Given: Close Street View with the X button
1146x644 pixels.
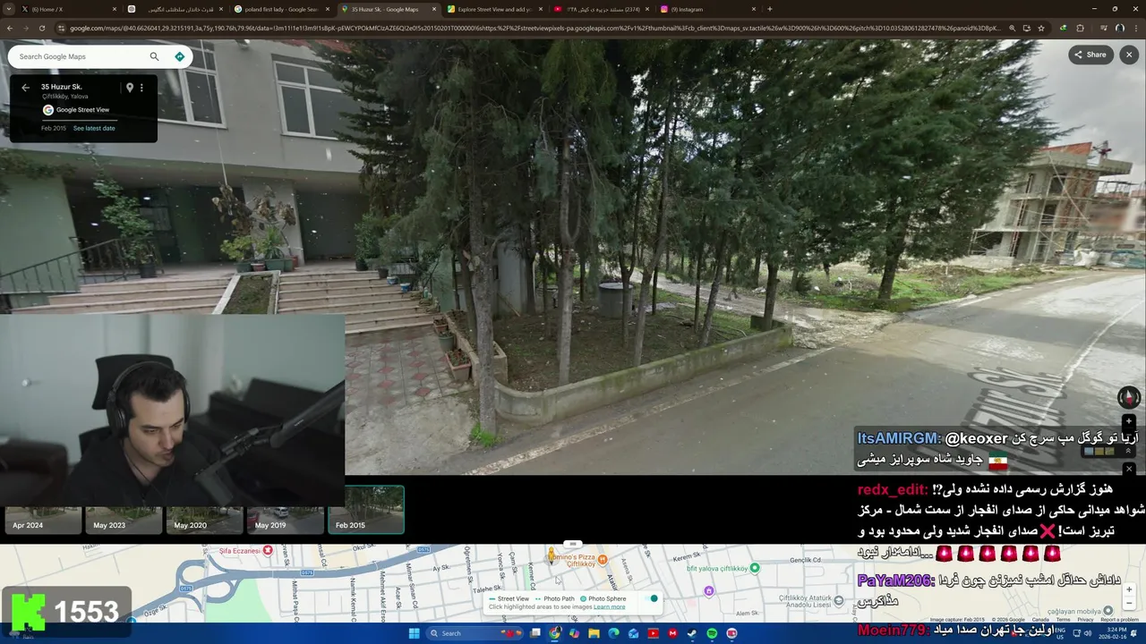Looking at the screenshot, I should click(1128, 55).
